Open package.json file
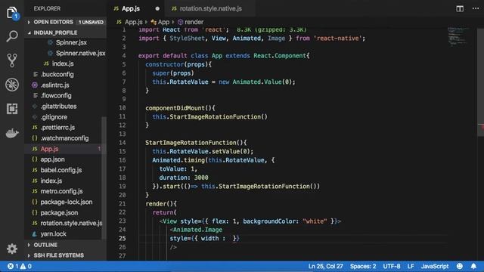The image size is (484, 272). 59,212
